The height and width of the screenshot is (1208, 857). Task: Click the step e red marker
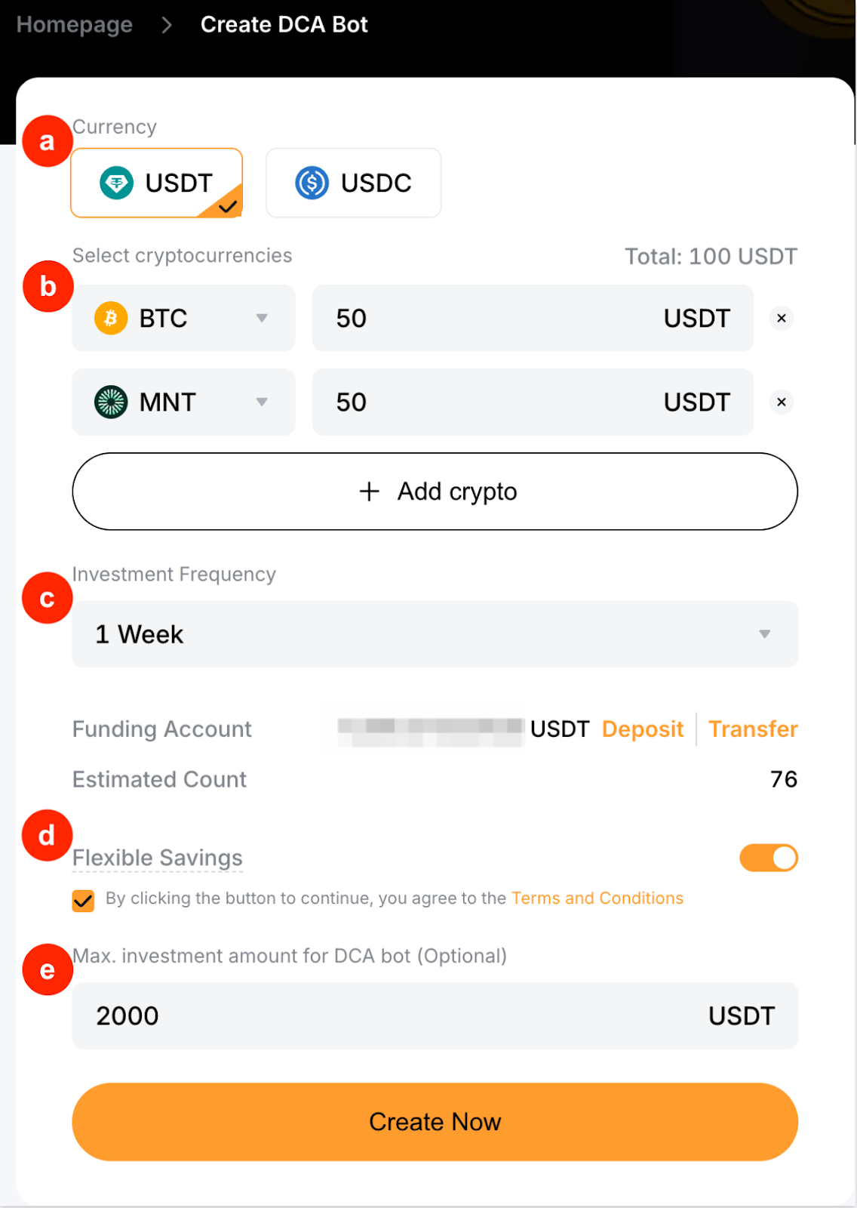pyautogui.click(x=47, y=969)
